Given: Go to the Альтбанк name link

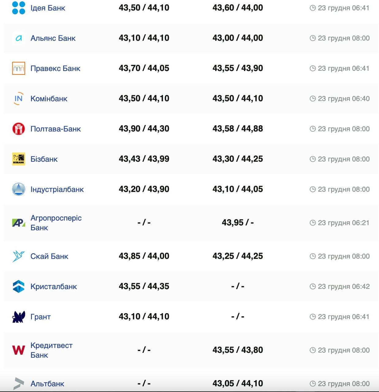Looking at the screenshot, I should coord(47,383).
